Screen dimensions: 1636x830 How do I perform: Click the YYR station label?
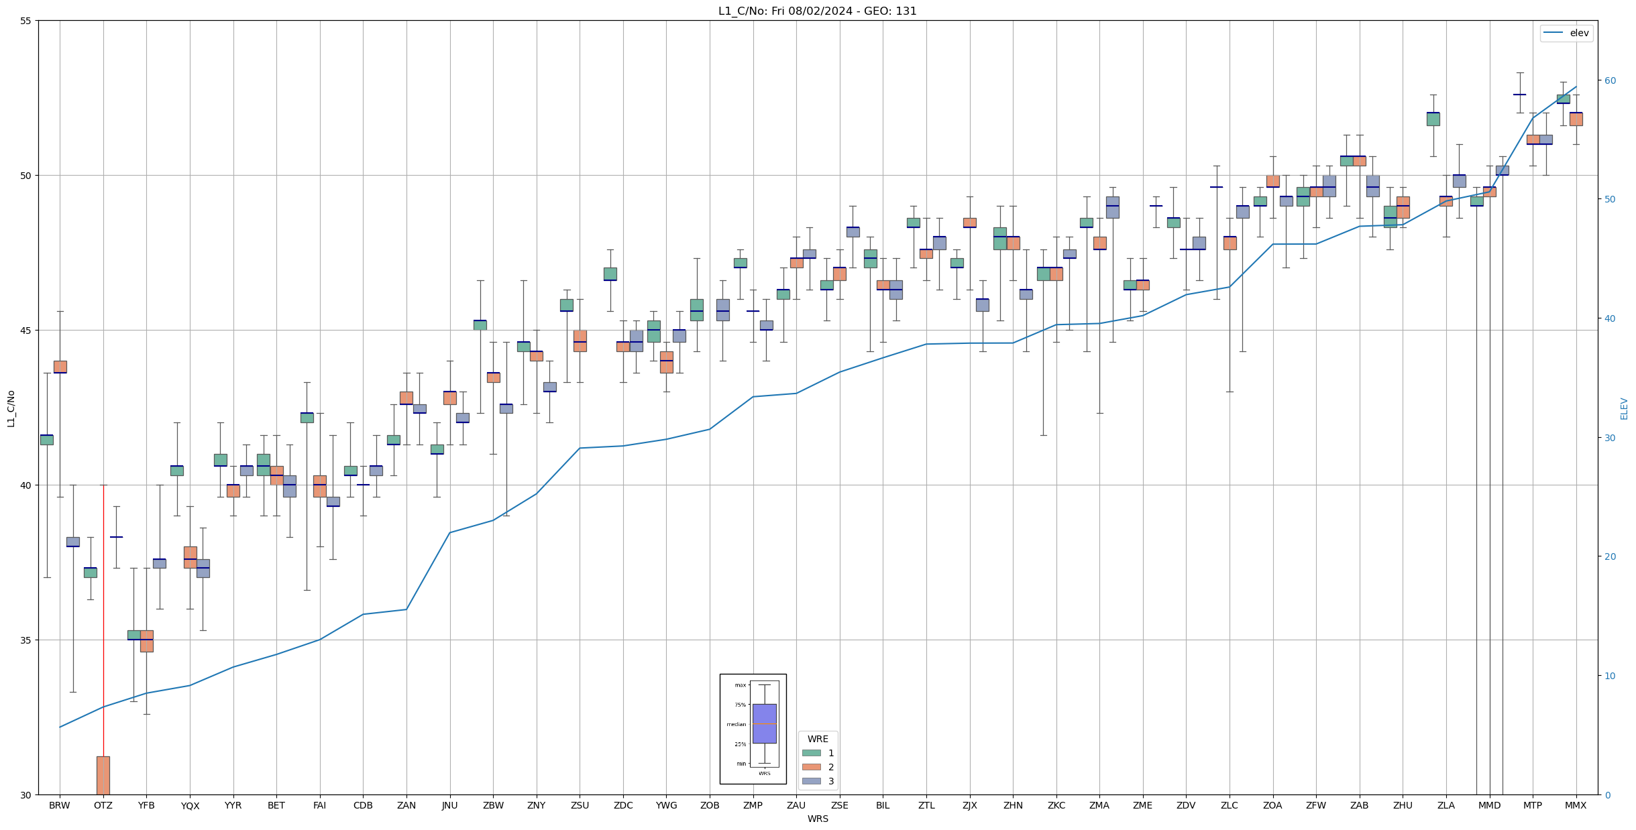pyautogui.click(x=233, y=805)
